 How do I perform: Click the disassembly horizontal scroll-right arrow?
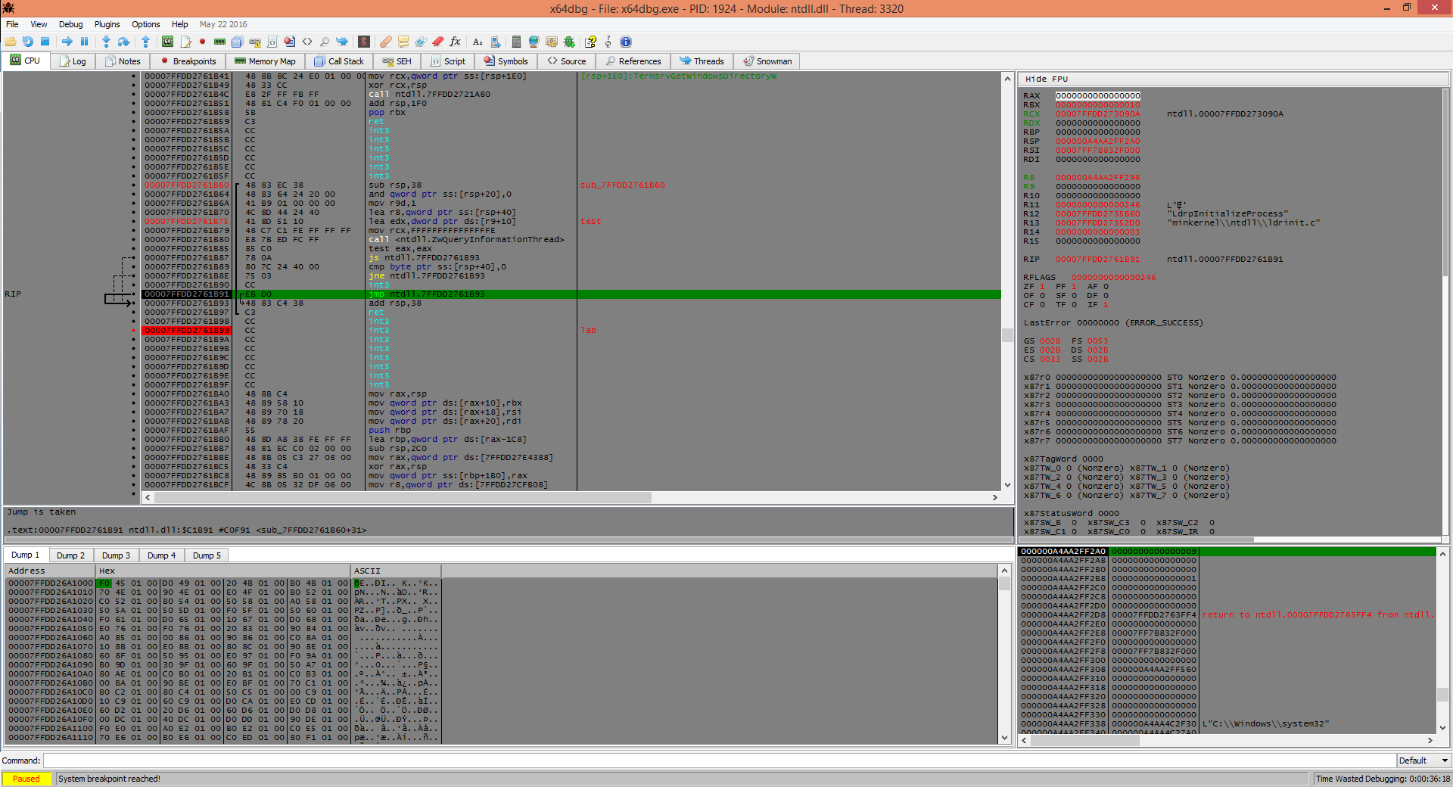tap(995, 497)
